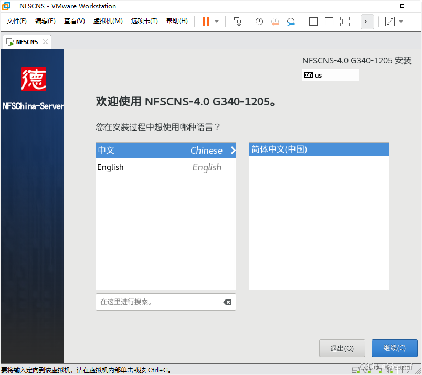
Task: Minimize the VMware Workstation window
Action: tap(389, 6)
